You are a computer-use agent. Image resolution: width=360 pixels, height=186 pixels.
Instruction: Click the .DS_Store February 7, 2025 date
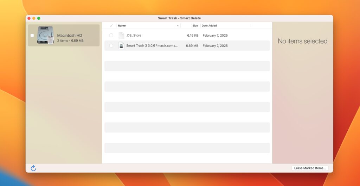[x=215, y=36]
